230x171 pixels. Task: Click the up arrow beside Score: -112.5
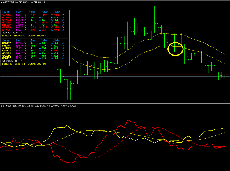(x=21, y=32)
